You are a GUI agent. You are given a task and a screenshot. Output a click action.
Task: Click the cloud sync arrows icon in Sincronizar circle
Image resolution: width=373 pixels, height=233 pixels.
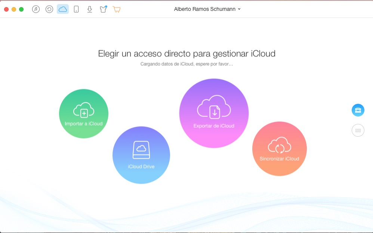click(x=280, y=145)
